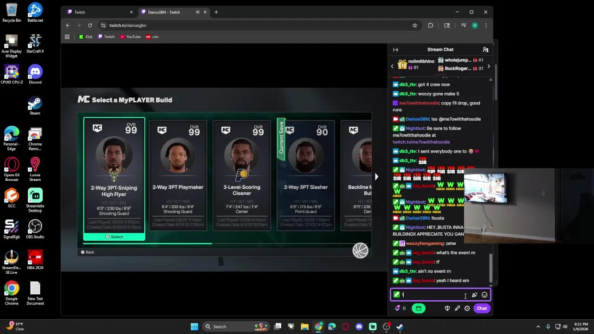The width and height of the screenshot is (594, 334).
Task: Click Back in the MyPLAYER menu
Action: [87, 252]
